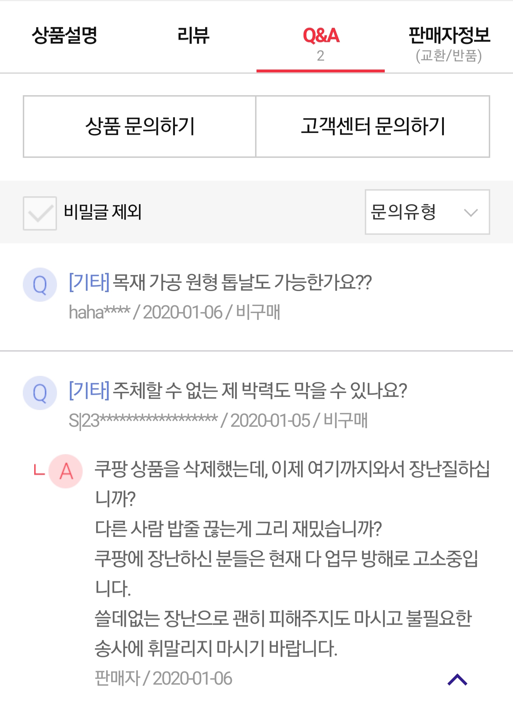Click the chevron arrow in 문의유형 box

(x=471, y=213)
